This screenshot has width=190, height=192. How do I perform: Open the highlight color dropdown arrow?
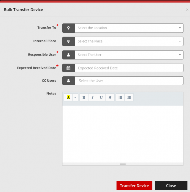(75, 97)
